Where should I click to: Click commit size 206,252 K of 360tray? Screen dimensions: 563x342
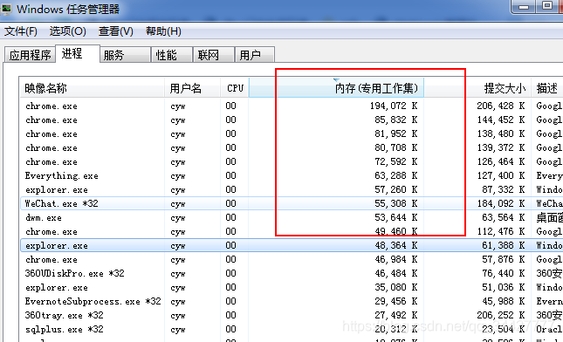click(x=501, y=316)
